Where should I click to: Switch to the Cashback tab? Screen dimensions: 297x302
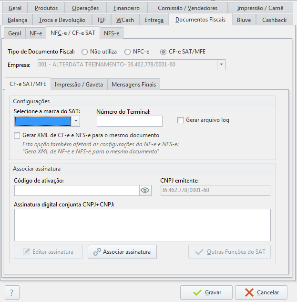click(274, 20)
